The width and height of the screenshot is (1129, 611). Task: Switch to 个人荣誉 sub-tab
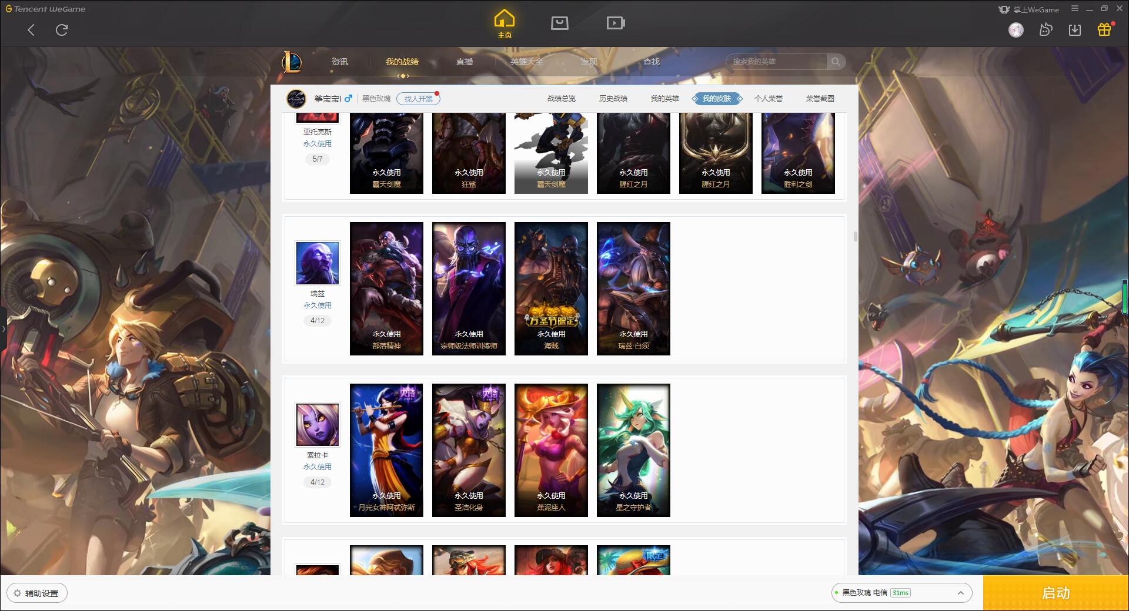pyautogui.click(x=769, y=99)
